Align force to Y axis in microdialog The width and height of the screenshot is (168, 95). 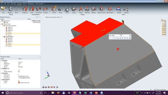123,38
